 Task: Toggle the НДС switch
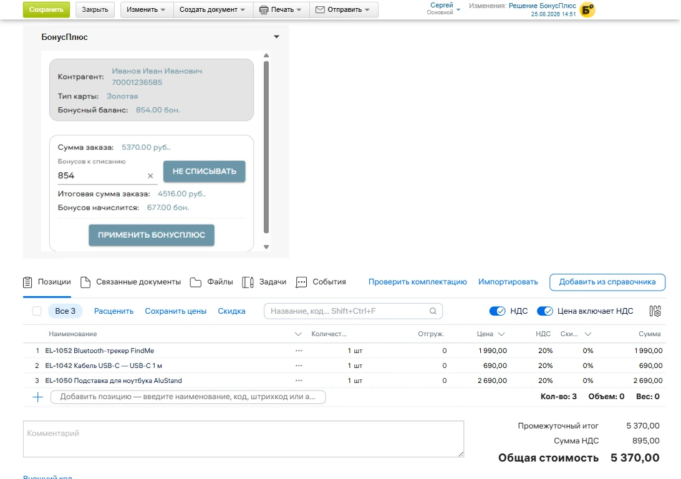(497, 311)
